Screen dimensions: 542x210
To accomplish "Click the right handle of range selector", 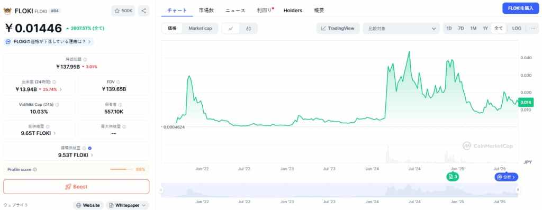I will coord(518,189).
